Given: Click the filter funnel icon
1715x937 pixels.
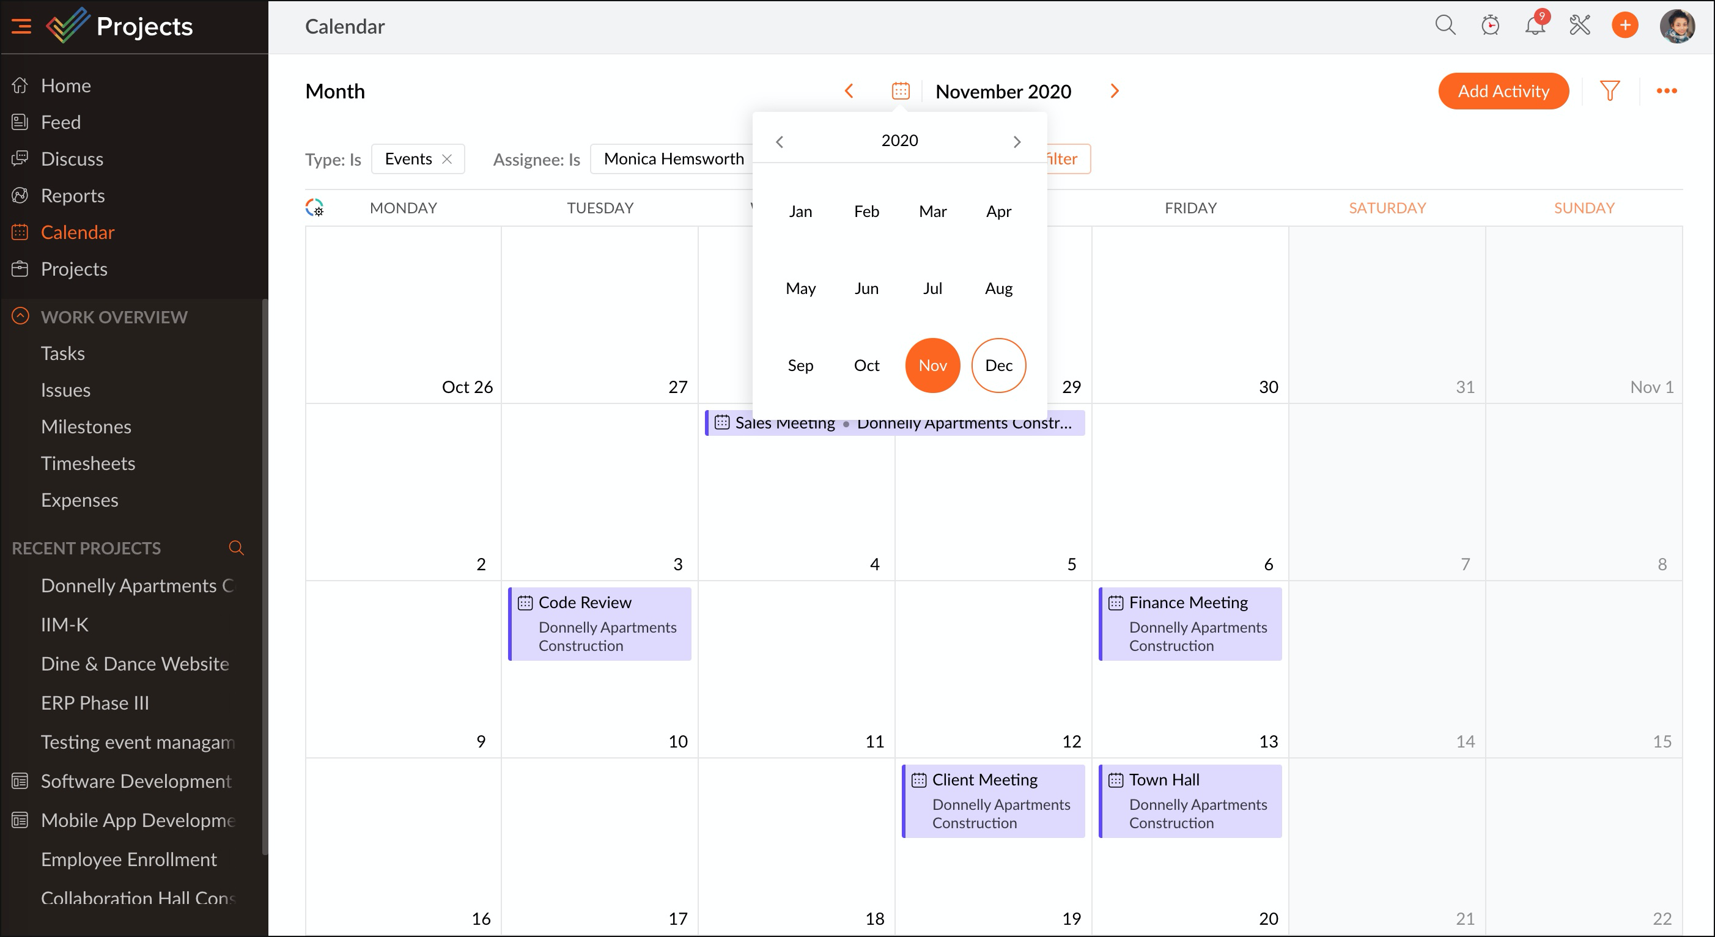Looking at the screenshot, I should 1609,91.
